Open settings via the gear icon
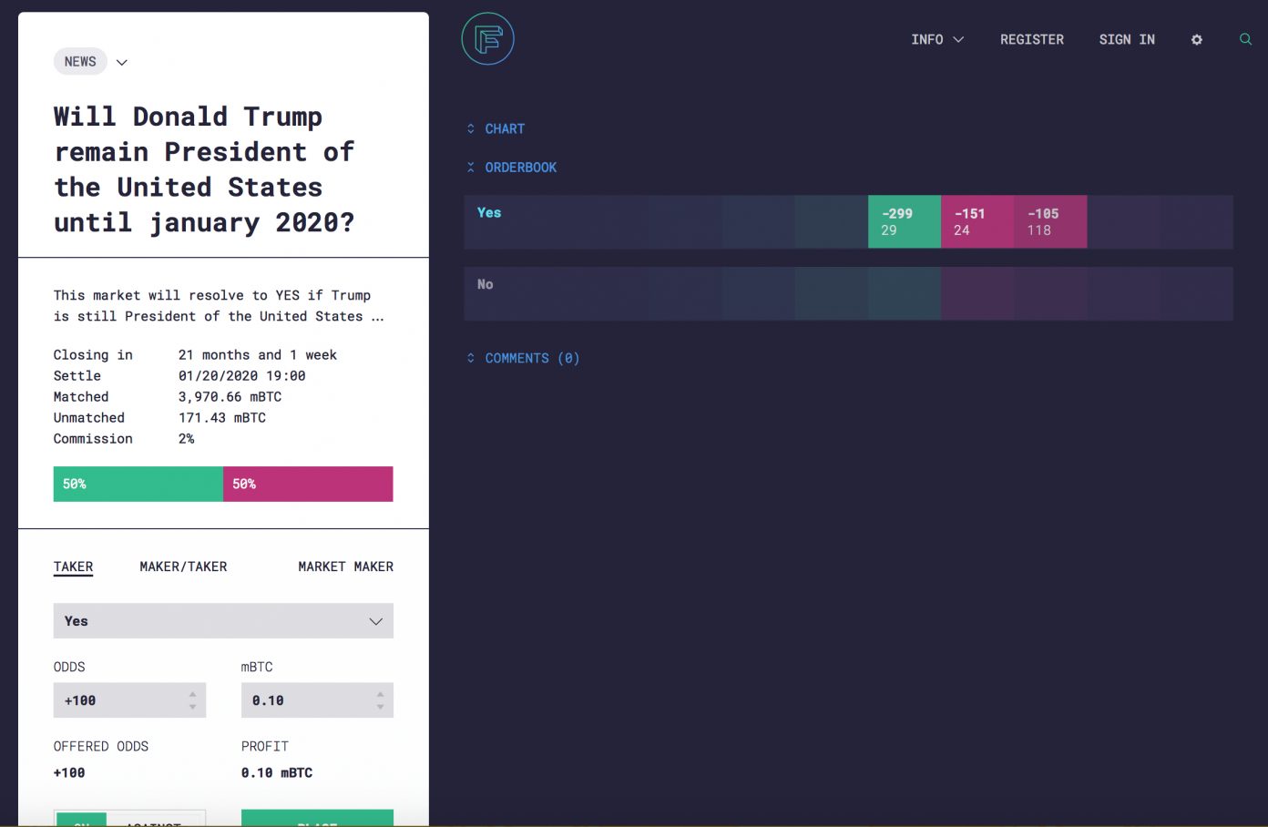Image resolution: width=1268 pixels, height=827 pixels. (1197, 40)
